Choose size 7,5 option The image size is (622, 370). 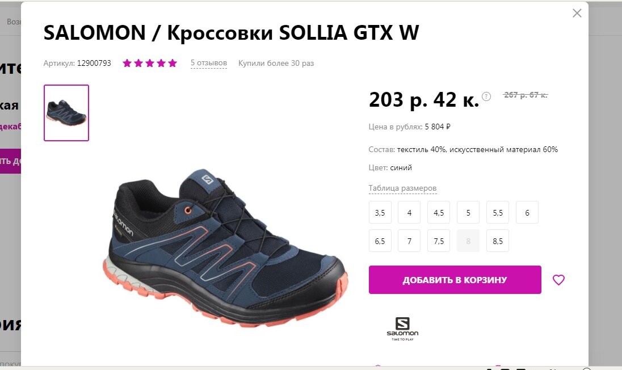[439, 241]
